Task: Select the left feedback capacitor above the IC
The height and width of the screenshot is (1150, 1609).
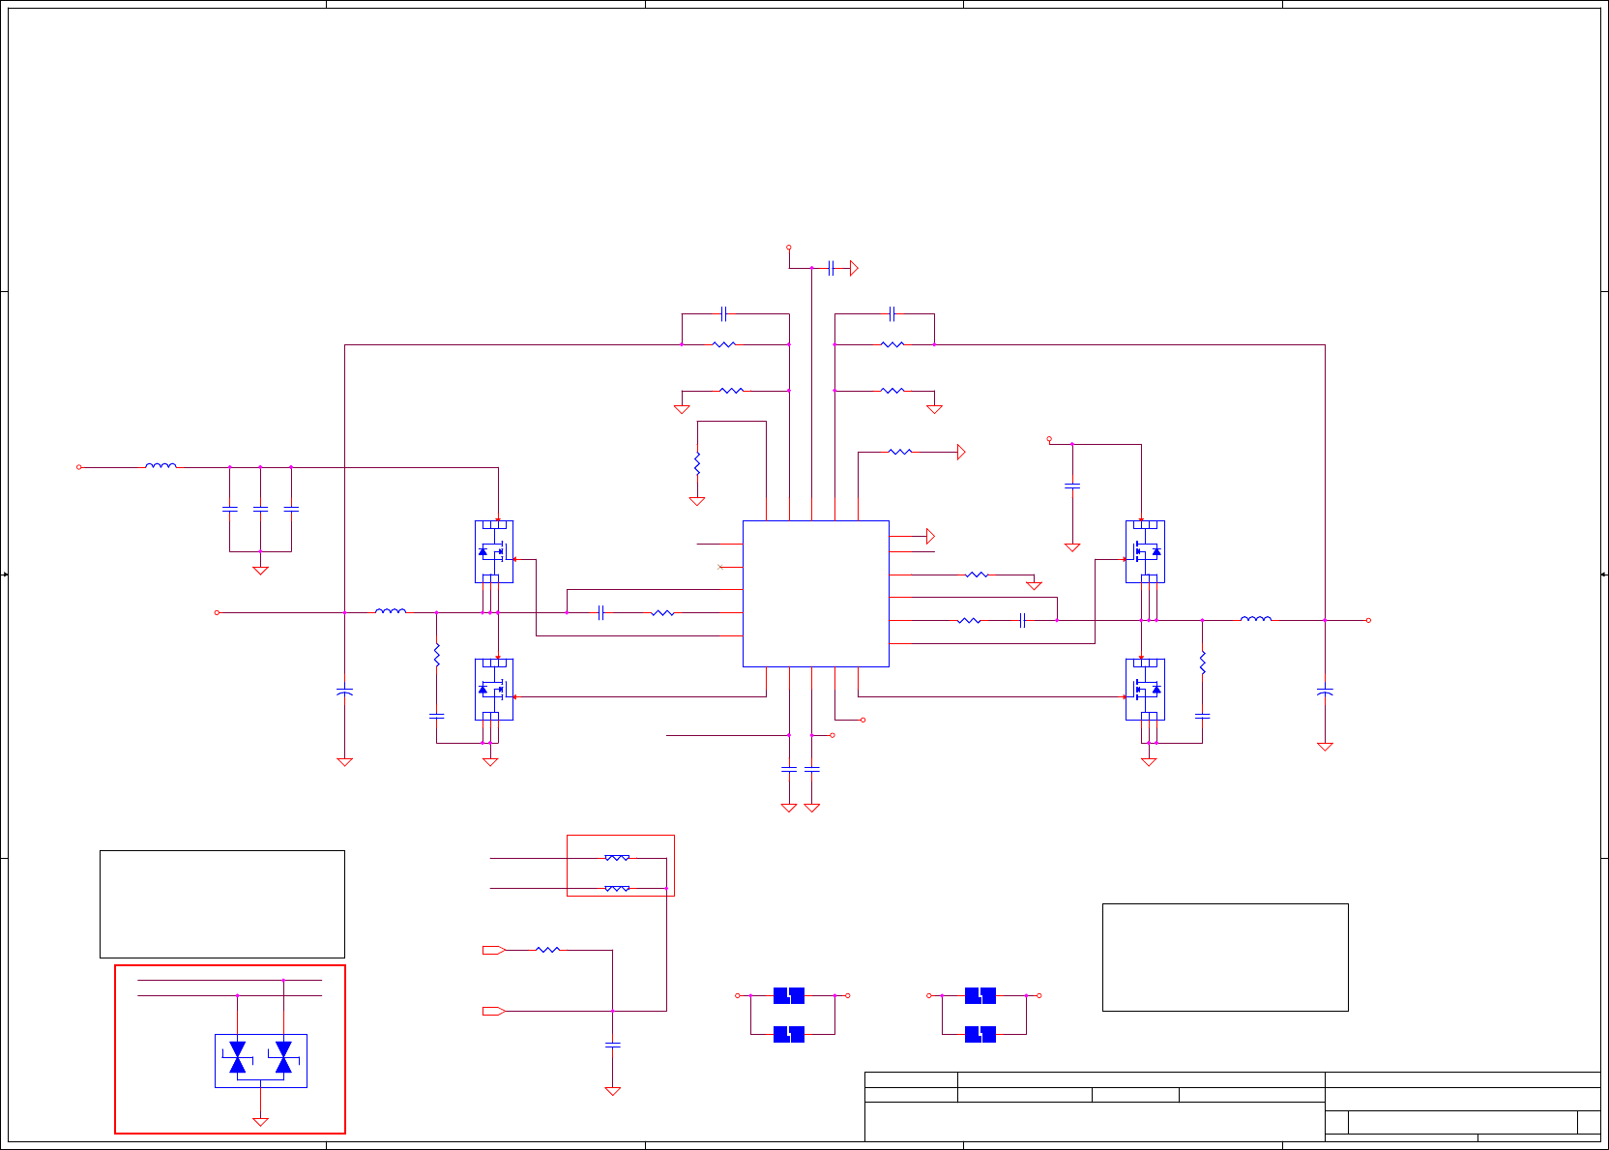Action: click(x=723, y=313)
